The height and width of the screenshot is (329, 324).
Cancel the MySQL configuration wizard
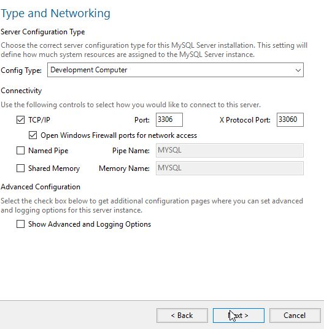pos(295,316)
